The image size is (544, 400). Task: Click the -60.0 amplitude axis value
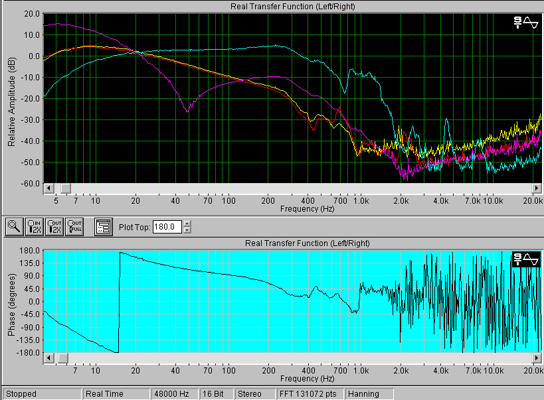[30, 183]
